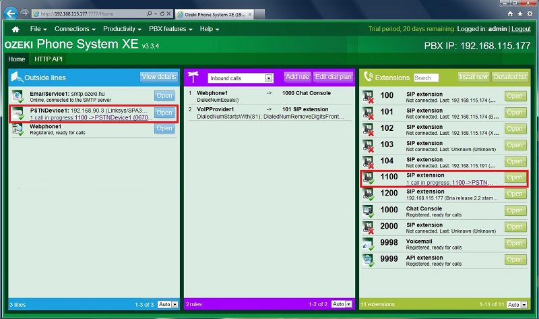Click the extension 100 phone icon
This screenshot has width=539, height=319.
pyautogui.click(x=368, y=96)
